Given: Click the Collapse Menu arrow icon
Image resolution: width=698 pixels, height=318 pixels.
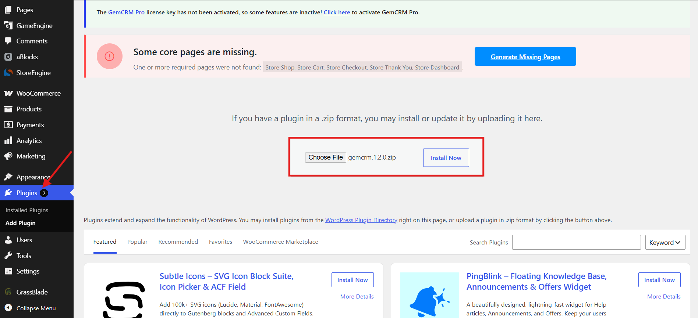Looking at the screenshot, I should coord(8,308).
